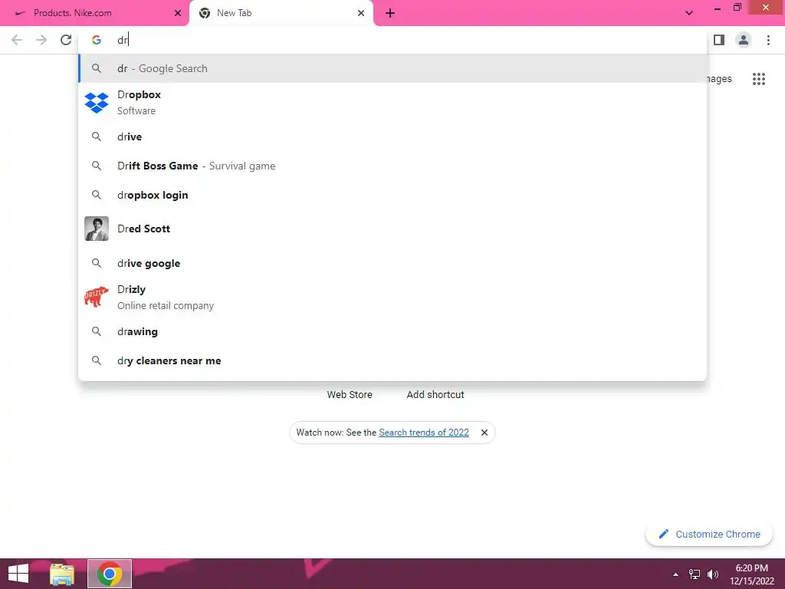785x589 pixels.
Task: Open the Chrome profile avatar
Action: [744, 40]
